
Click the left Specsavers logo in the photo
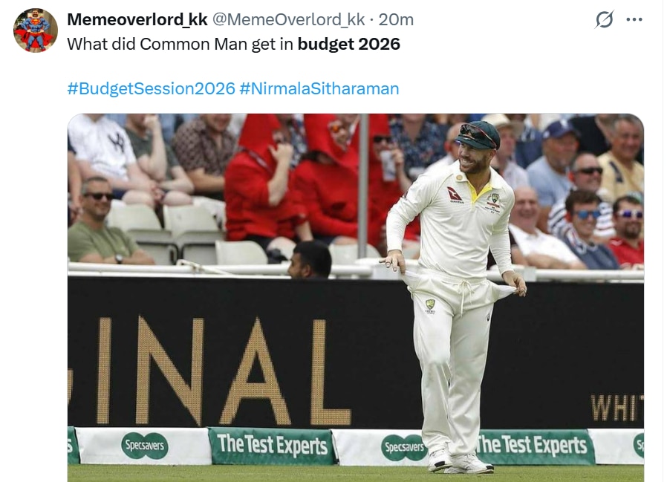(x=145, y=446)
